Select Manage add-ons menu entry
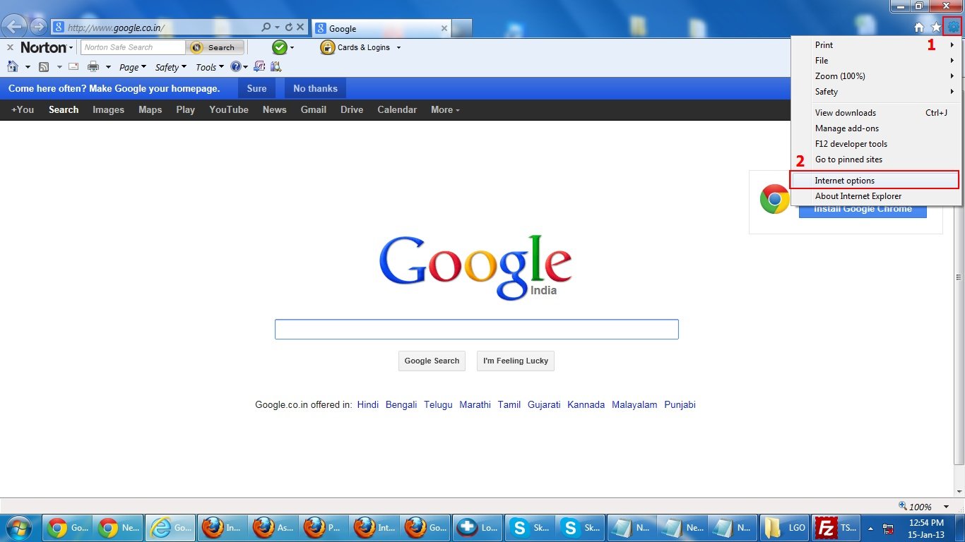Viewport: 965px width, 542px height. pos(876,128)
